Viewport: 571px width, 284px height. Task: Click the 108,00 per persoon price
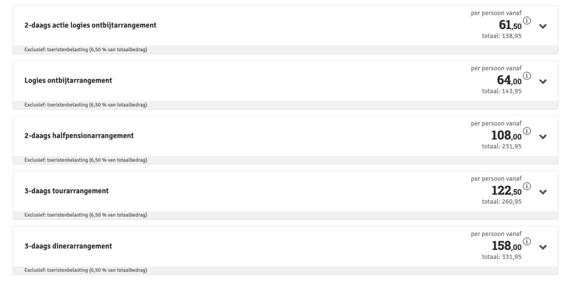[x=505, y=135]
